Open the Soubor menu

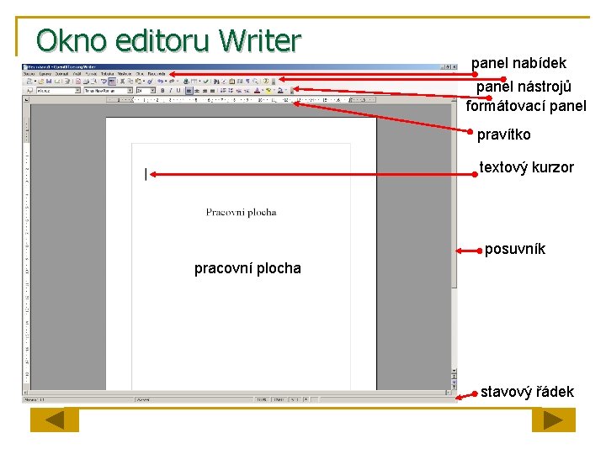point(29,74)
